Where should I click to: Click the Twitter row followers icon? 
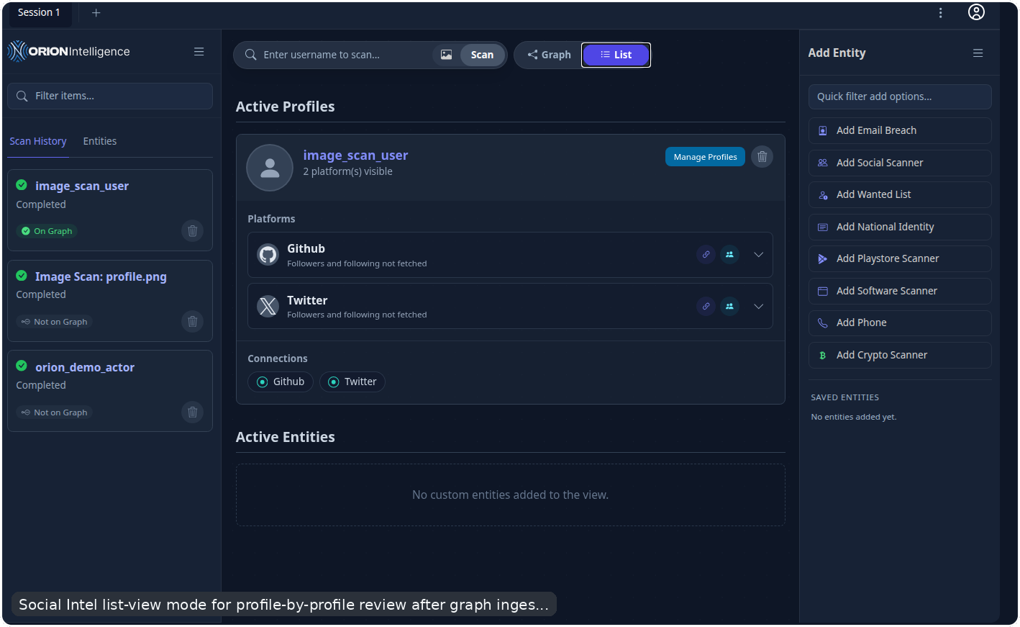click(x=730, y=307)
